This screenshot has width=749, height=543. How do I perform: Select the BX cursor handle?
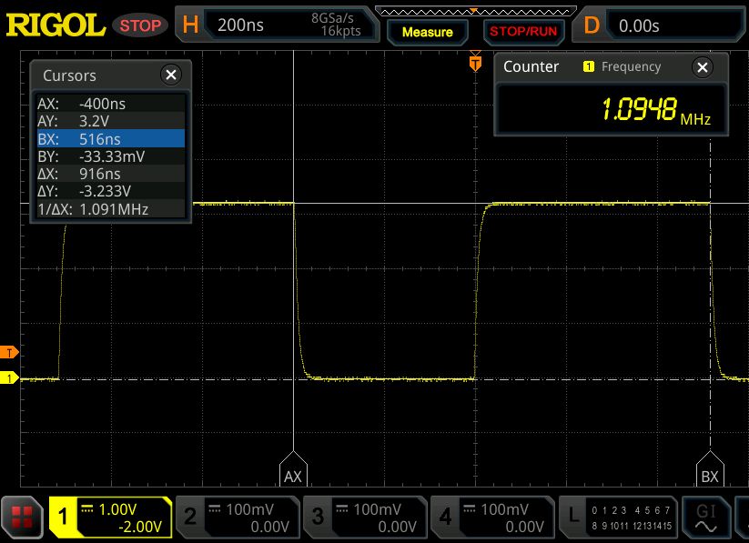coord(710,469)
